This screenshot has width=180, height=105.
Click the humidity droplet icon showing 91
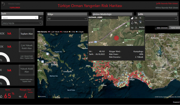coord(132,23)
